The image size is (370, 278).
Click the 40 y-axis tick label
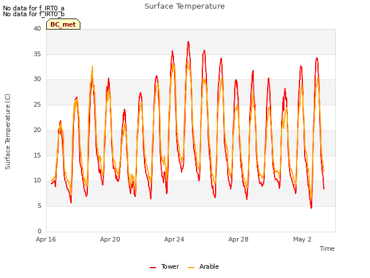coord(37,28)
